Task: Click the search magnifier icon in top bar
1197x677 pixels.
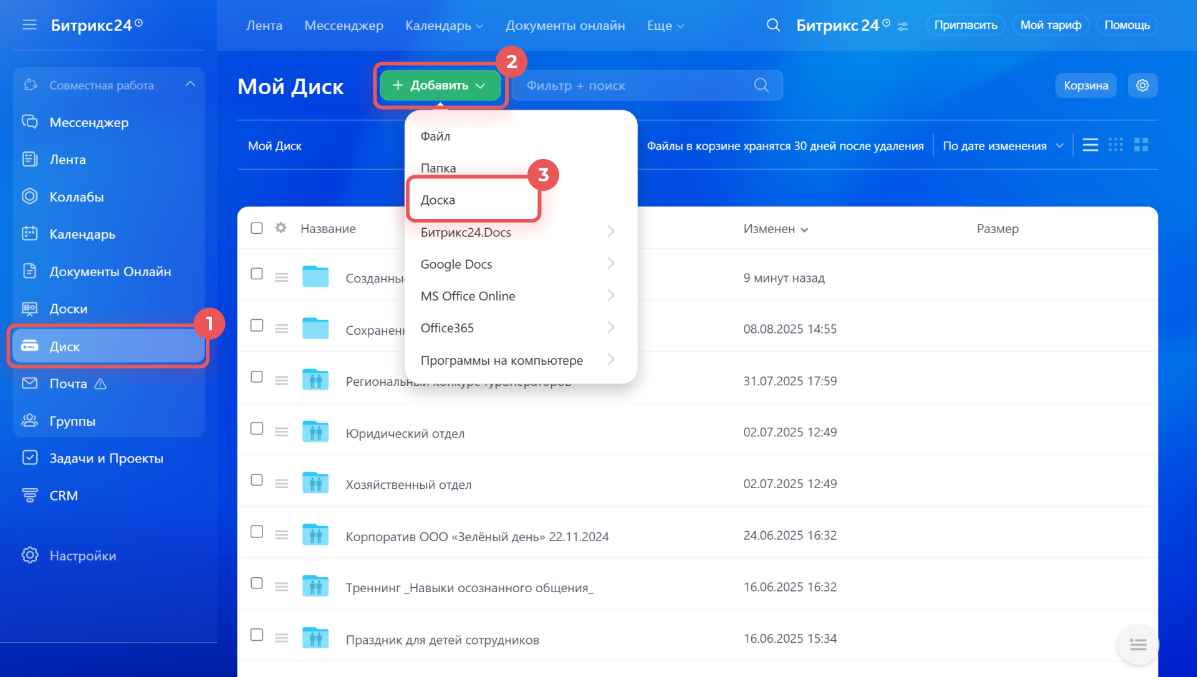Action: click(x=773, y=25)
